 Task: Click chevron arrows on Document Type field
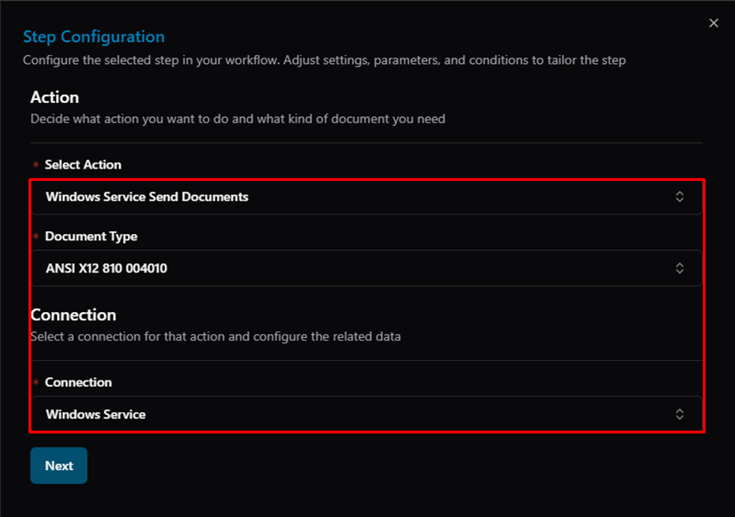coord(679,268)
